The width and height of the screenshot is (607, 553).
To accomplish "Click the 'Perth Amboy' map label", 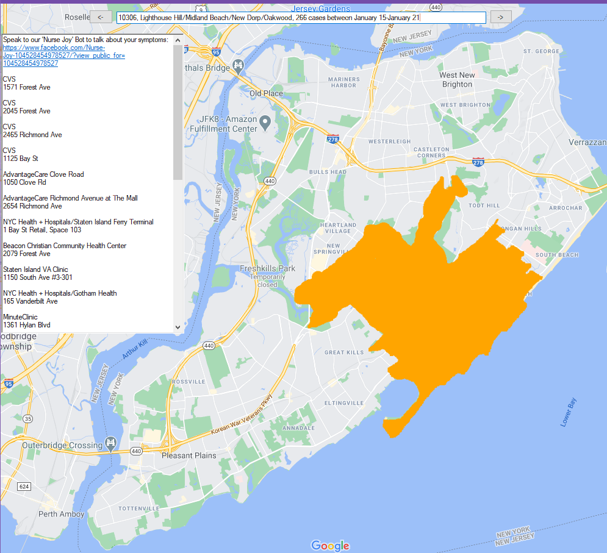I will pyautogui.click(x=61, y=514).
